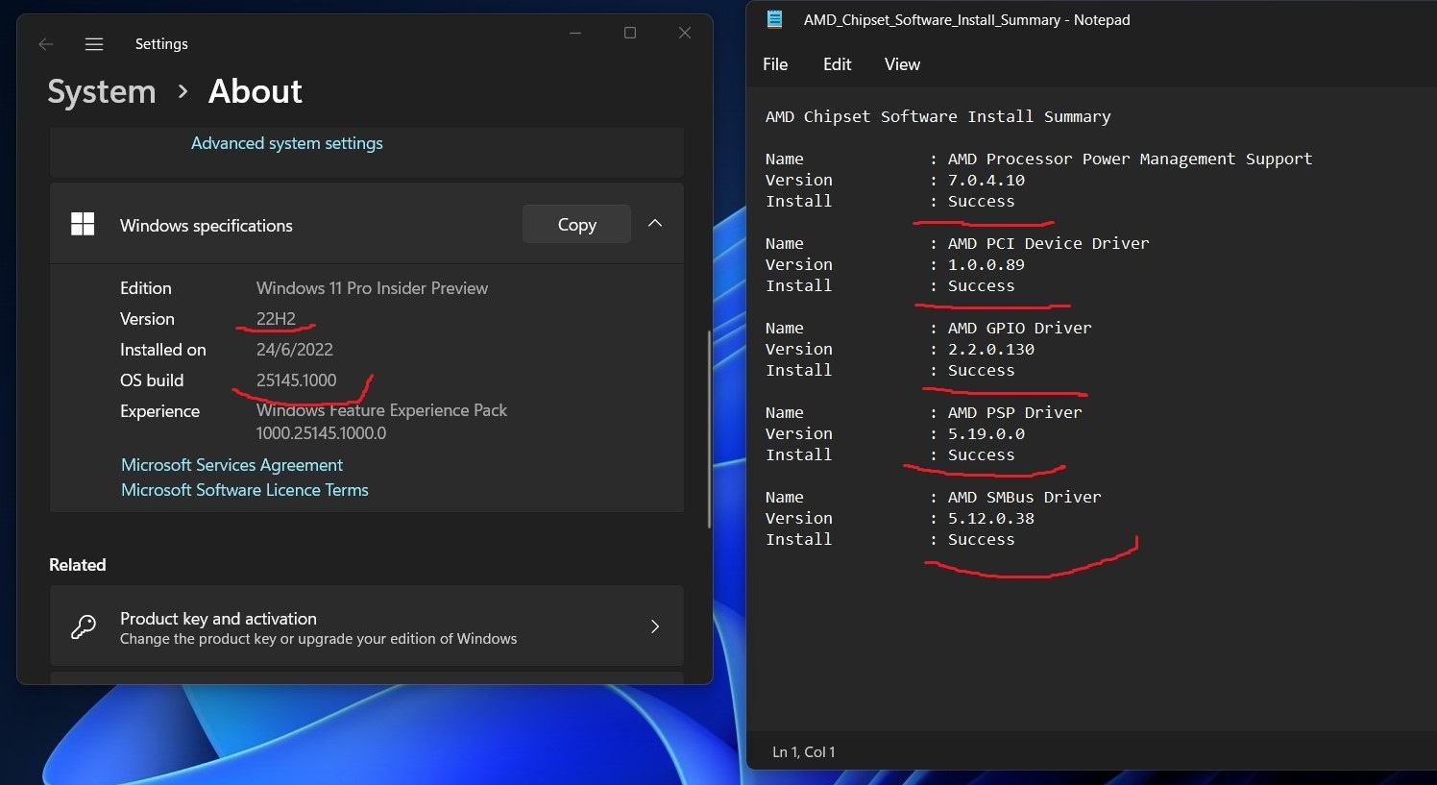Open the Settings hamburger navigation menu
Viewport: 1437px width, 785px height.
coord(94,44)
